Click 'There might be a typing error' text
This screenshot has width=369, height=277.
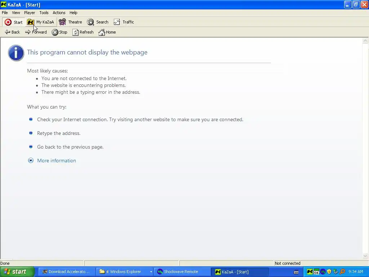coord(90,92)
